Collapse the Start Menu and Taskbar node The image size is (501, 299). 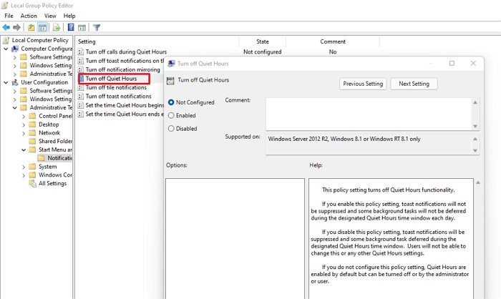coord(24,149)
